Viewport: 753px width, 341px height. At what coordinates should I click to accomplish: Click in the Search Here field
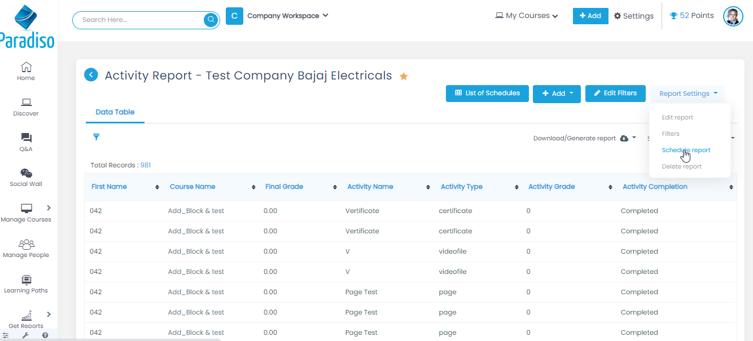pos(138,20)
